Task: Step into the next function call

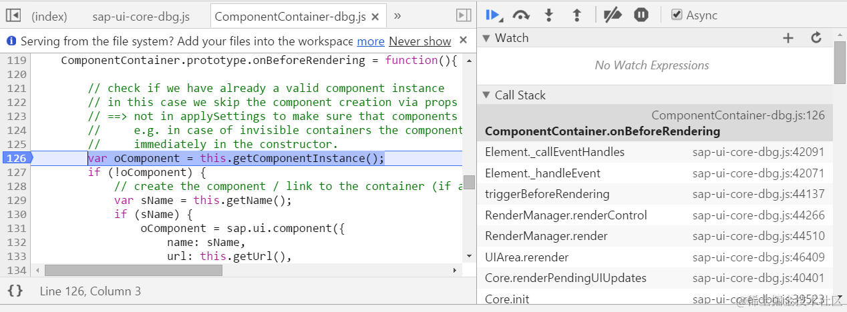Action: (x=549, y=15)
